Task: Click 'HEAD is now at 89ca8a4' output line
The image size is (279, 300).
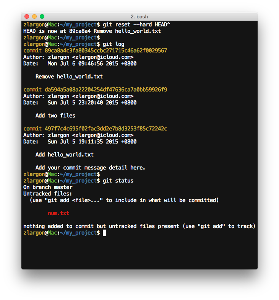Action: click(x=92, y=31)
